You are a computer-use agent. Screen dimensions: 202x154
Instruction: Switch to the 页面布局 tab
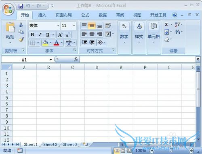point(63,15)
